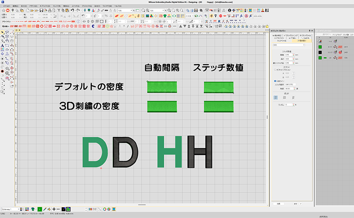Select the オフセットフラクション radio button
Viewport: 354px width, 218px height.
click(x=275, y=70)
